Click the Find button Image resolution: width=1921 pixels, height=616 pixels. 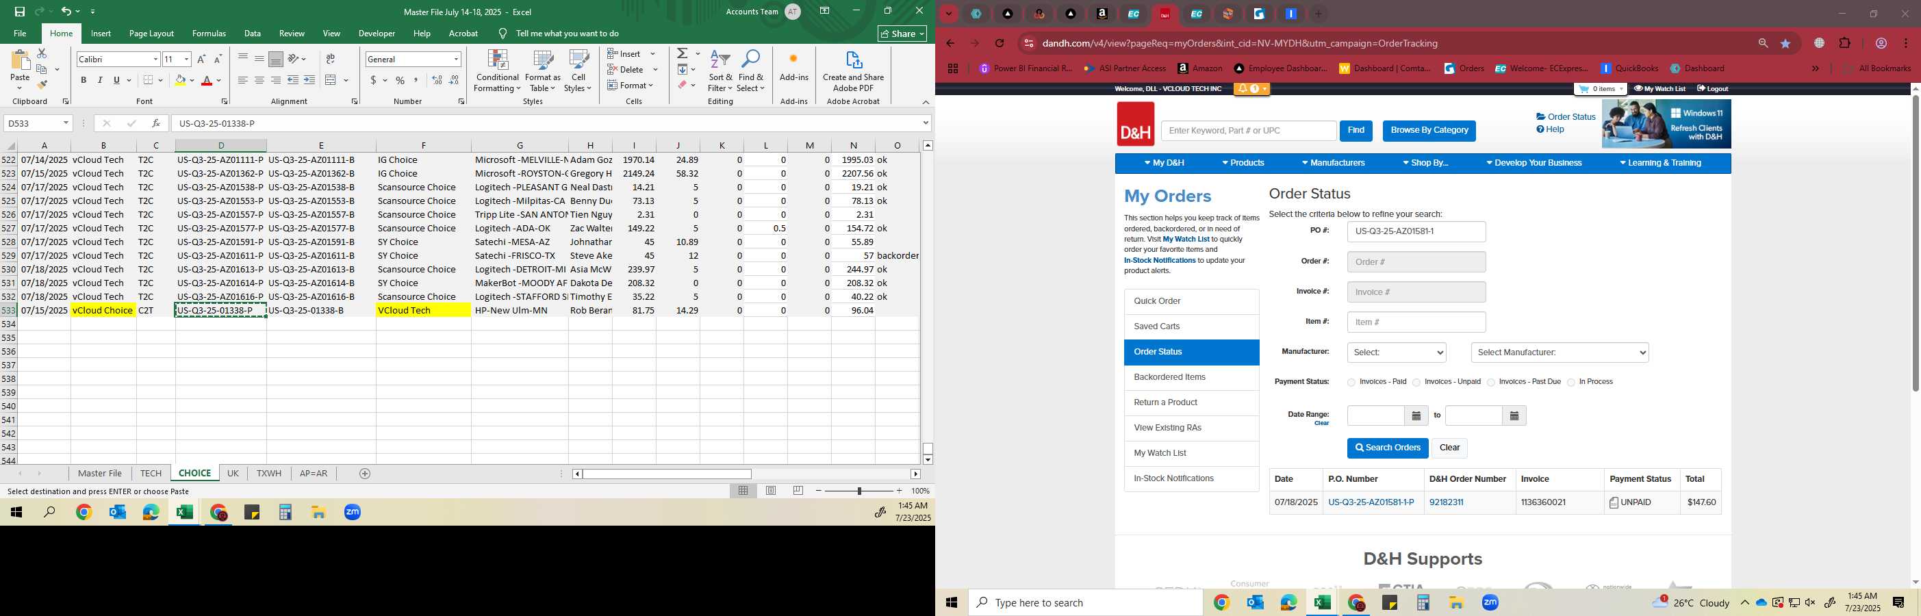pyautogui.click(x=1356, y=131)
